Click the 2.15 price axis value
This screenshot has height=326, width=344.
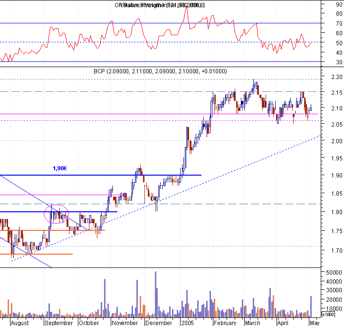coord(336,92)
